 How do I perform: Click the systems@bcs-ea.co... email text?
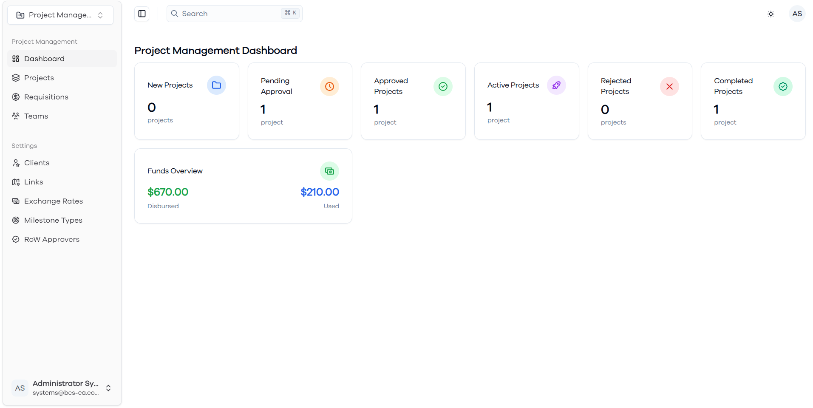[x=65, y=393]
